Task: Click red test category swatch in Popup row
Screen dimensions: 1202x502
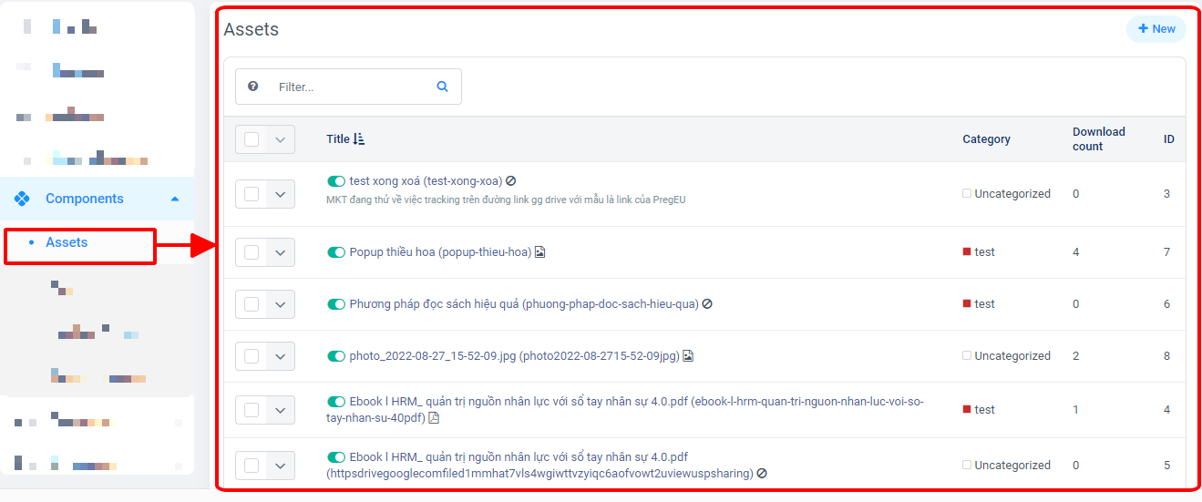Action: point(967,252)
